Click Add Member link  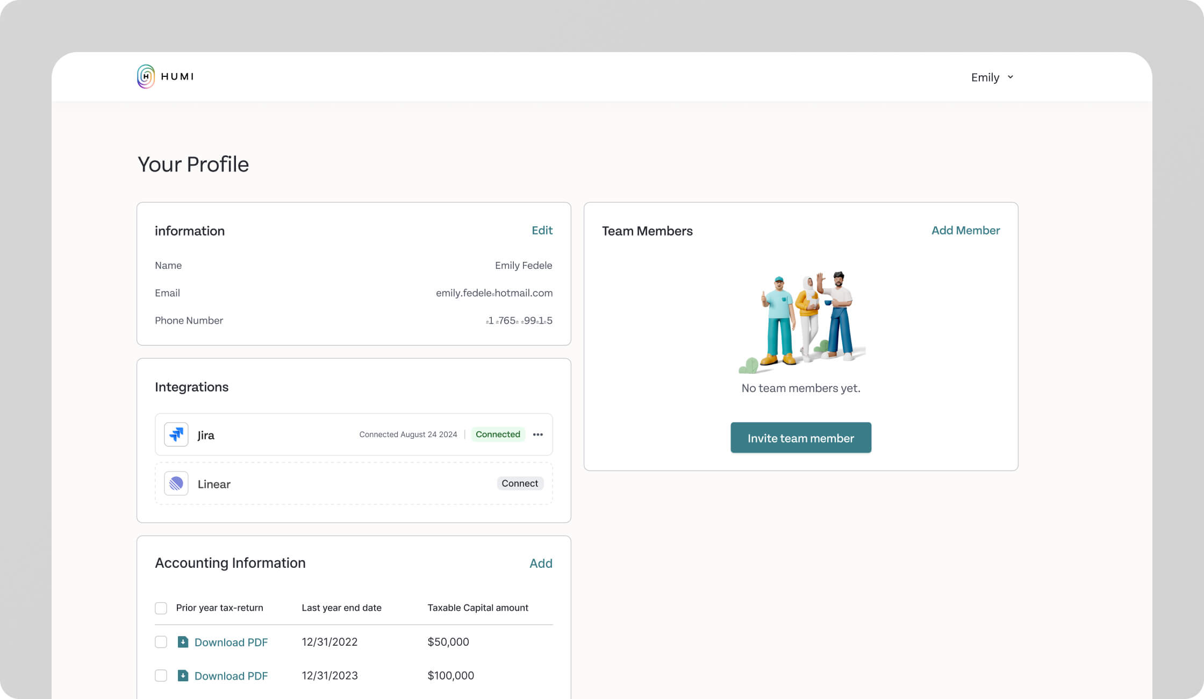[965, 231]
